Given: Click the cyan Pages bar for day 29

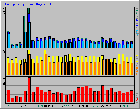Looking at the screenshot, I should [124, 47].
